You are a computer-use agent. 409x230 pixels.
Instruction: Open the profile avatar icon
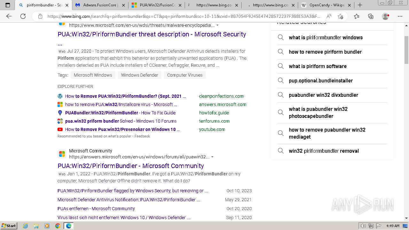point(386,16)
